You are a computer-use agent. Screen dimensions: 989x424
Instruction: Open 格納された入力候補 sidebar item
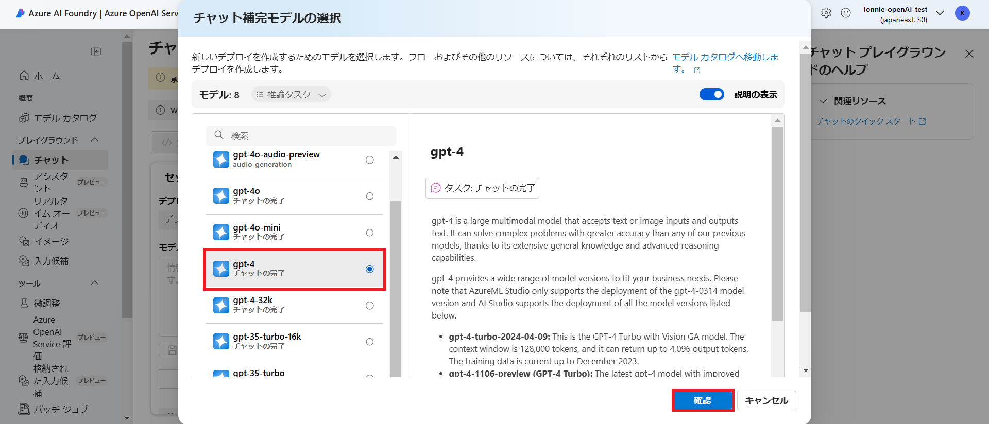60,381
